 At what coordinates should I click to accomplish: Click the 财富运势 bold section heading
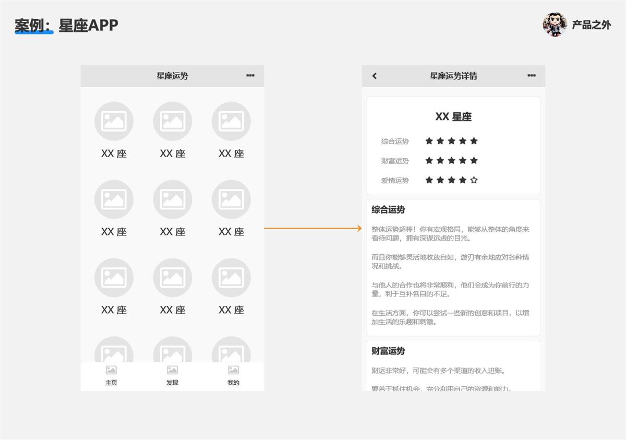388,351
